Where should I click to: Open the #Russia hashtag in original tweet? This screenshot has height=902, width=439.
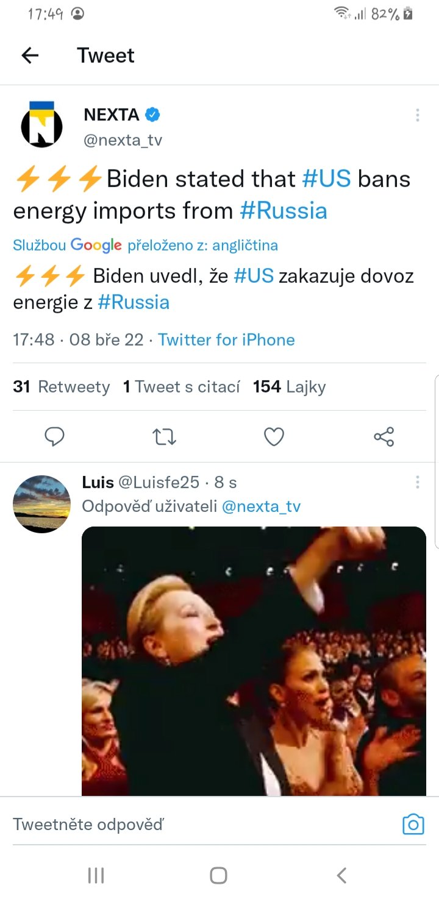(284, 211)
